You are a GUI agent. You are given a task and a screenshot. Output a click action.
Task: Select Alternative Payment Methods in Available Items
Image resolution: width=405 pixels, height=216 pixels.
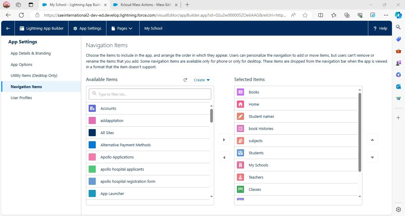(125, 145)
